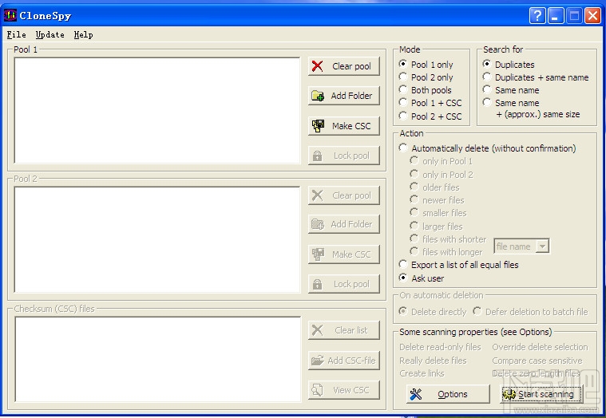The image size is (606, 418).
Task: Select Delete directly option
Action: click(433, 312)
